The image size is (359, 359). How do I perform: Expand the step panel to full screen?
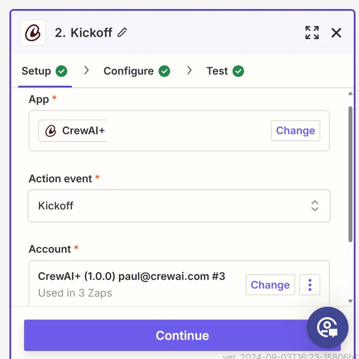(x=312, y=33)
